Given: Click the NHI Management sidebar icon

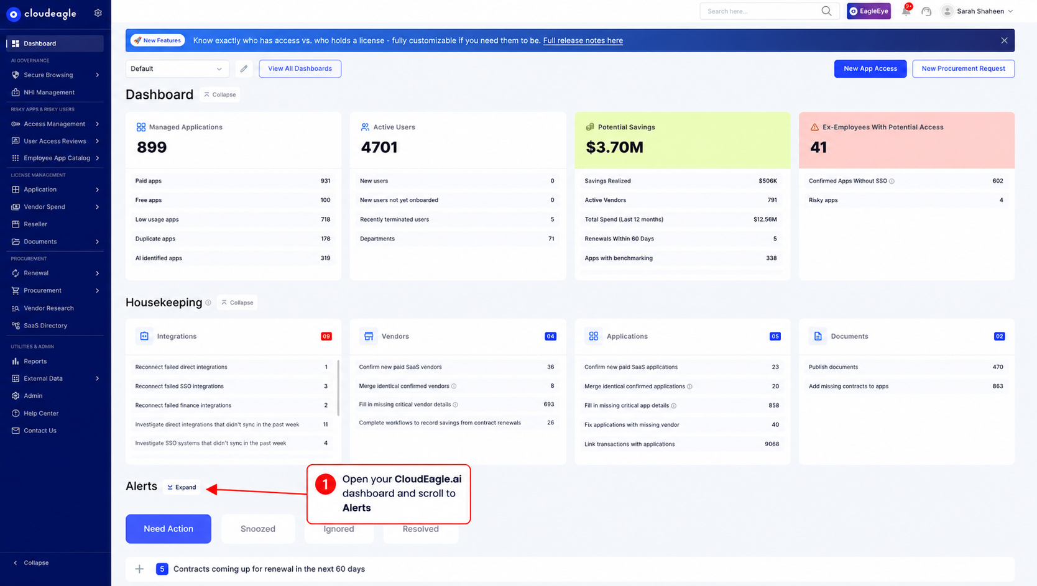Looking at the screenshot, I should tap(16, 93).
